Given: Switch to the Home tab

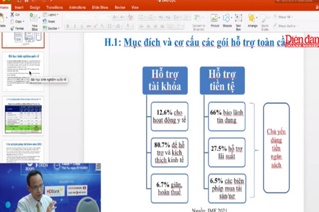Looking at the screenshot, I should coord(4,8).
